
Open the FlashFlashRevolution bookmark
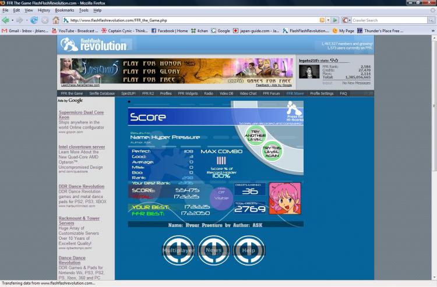pos(306,31)
